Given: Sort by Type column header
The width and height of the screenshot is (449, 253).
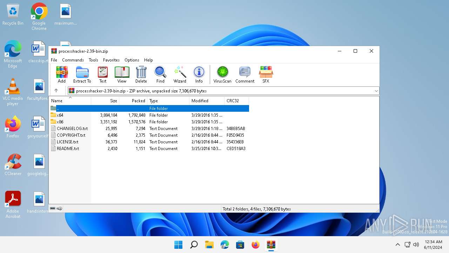Looking at the screenshot, I should coord(168,101).
